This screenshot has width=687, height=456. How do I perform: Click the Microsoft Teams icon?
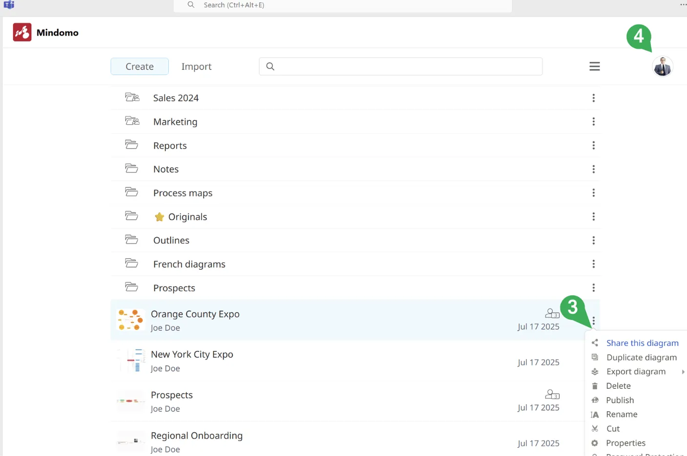tap(9, 5)
